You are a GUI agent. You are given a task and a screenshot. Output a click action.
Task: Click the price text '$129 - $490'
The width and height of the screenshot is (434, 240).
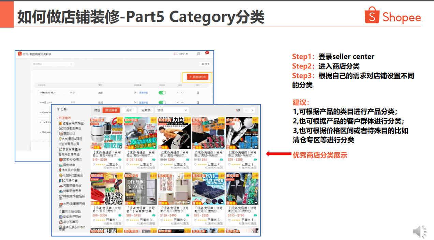click(x=168, y=215)
